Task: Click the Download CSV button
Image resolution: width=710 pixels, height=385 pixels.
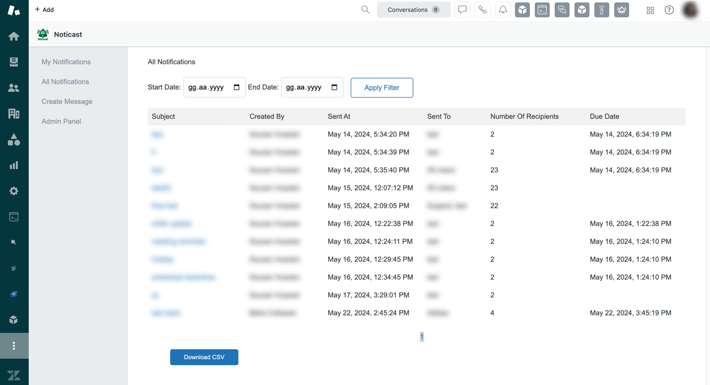Action: pyautogui.click(x=204, y=357)
